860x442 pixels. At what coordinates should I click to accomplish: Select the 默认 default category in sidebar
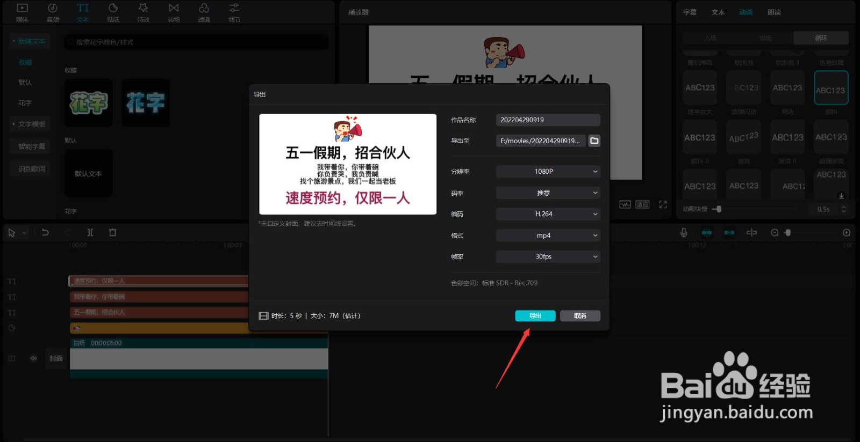(25, 83)
